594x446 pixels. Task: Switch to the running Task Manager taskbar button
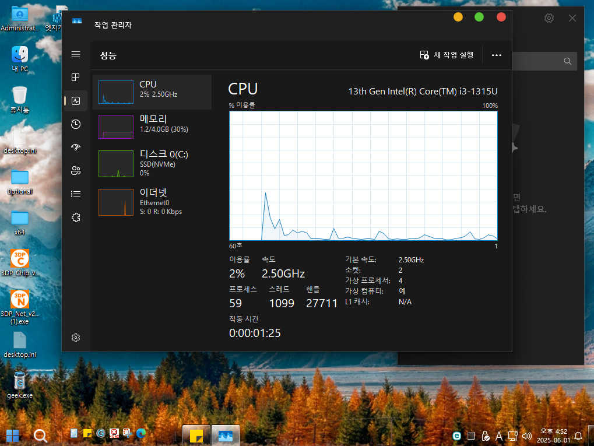pyautogui.click(x=226, y=436)
